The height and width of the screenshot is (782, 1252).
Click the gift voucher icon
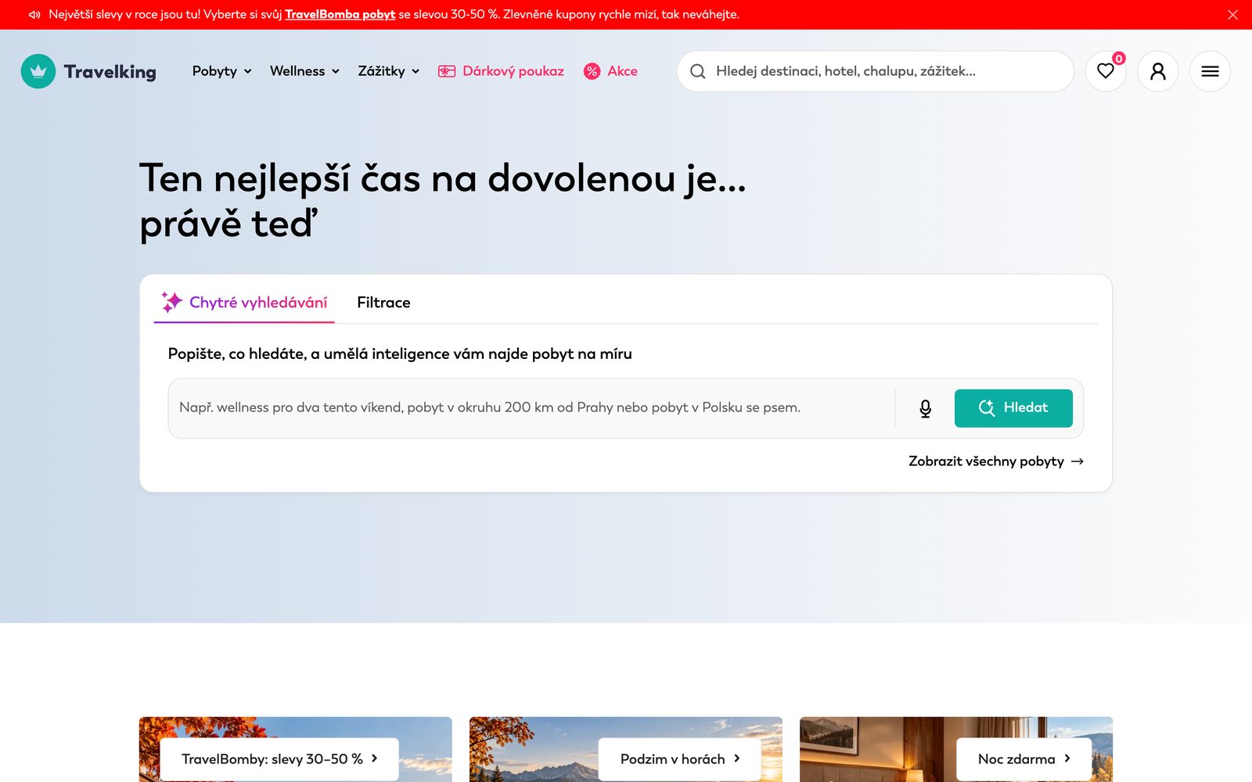(x=447, y=71)
